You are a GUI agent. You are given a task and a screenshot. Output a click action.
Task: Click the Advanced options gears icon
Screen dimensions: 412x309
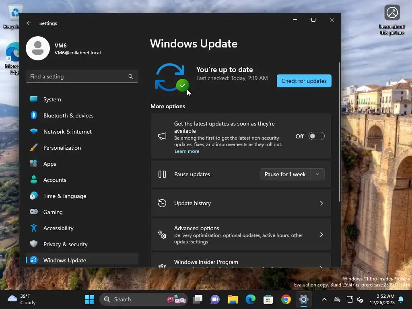[162, 235]
